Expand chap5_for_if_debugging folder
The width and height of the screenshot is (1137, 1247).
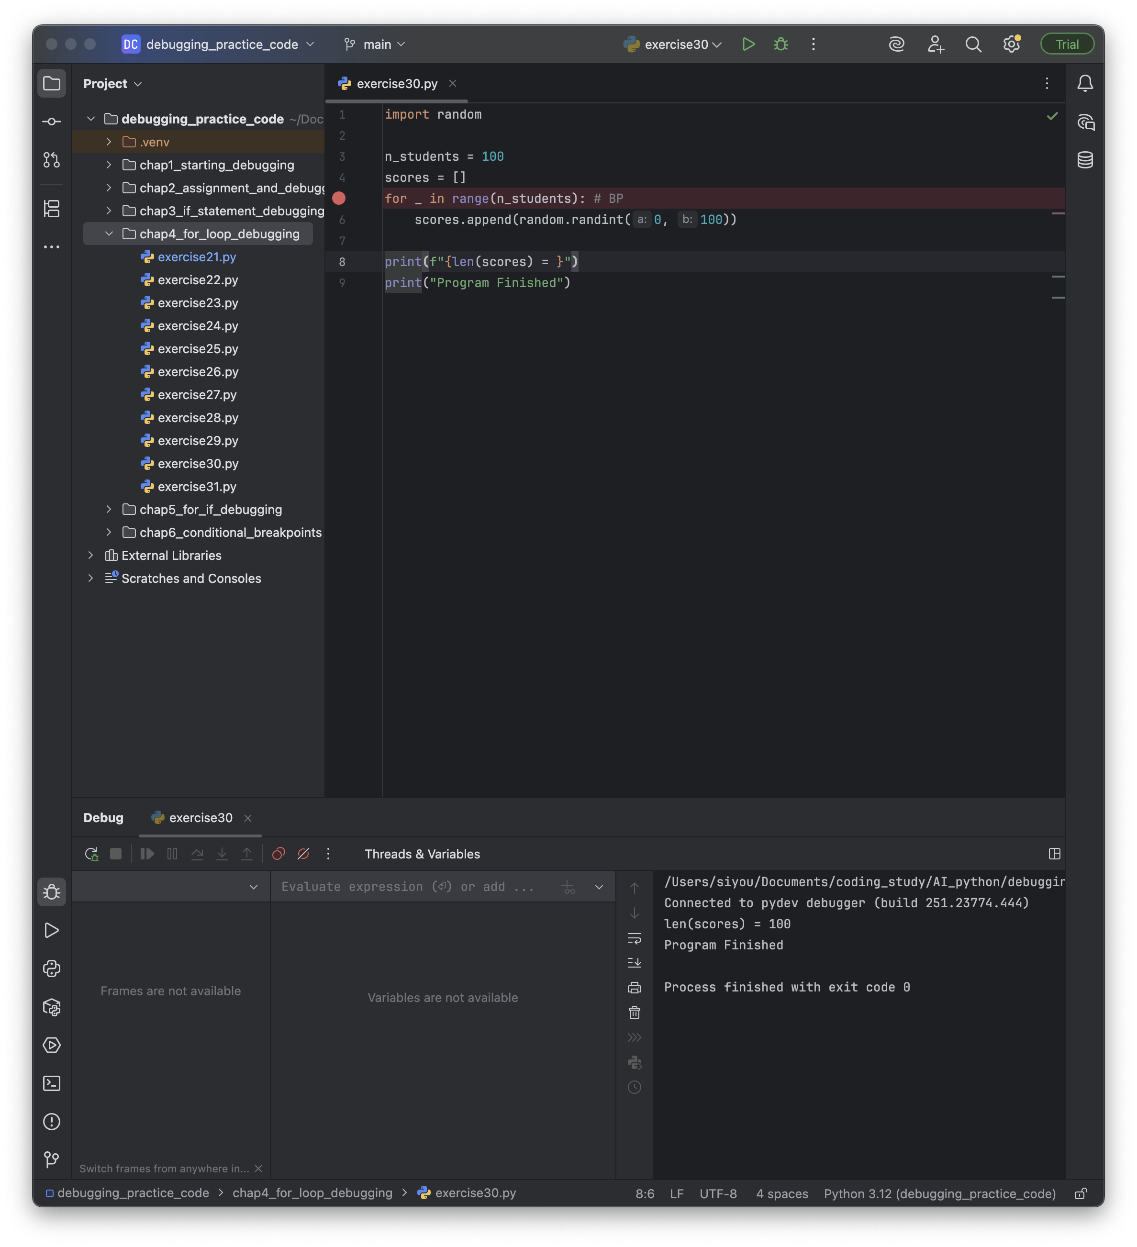[109, 510]
